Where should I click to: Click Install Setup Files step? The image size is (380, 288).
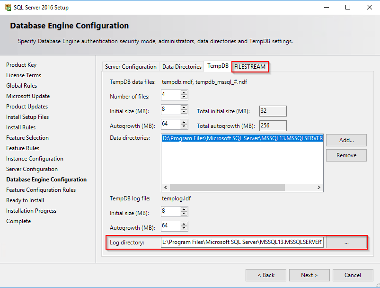[27, 117]
